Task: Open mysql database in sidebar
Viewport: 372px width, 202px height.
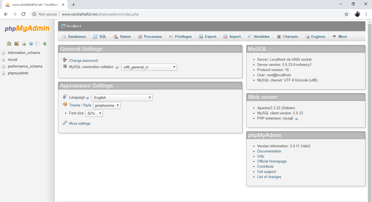Action: [x=13, y=59]
